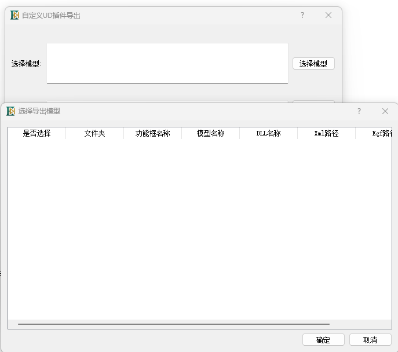Screen dimensions: 398x352
Task: Cancel the dialog using 取消
Action: [370, 340]
